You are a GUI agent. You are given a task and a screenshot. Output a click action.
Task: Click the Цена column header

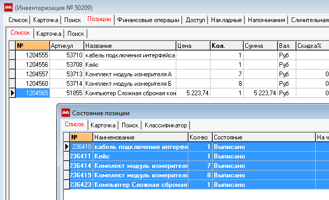point(193,46)
